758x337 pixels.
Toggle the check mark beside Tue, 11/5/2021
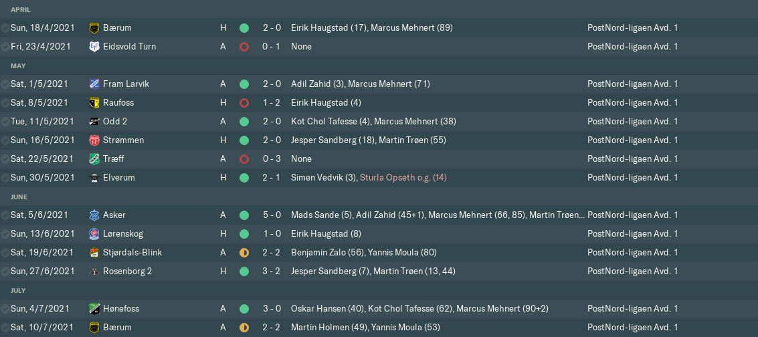(x=5, y=122)
